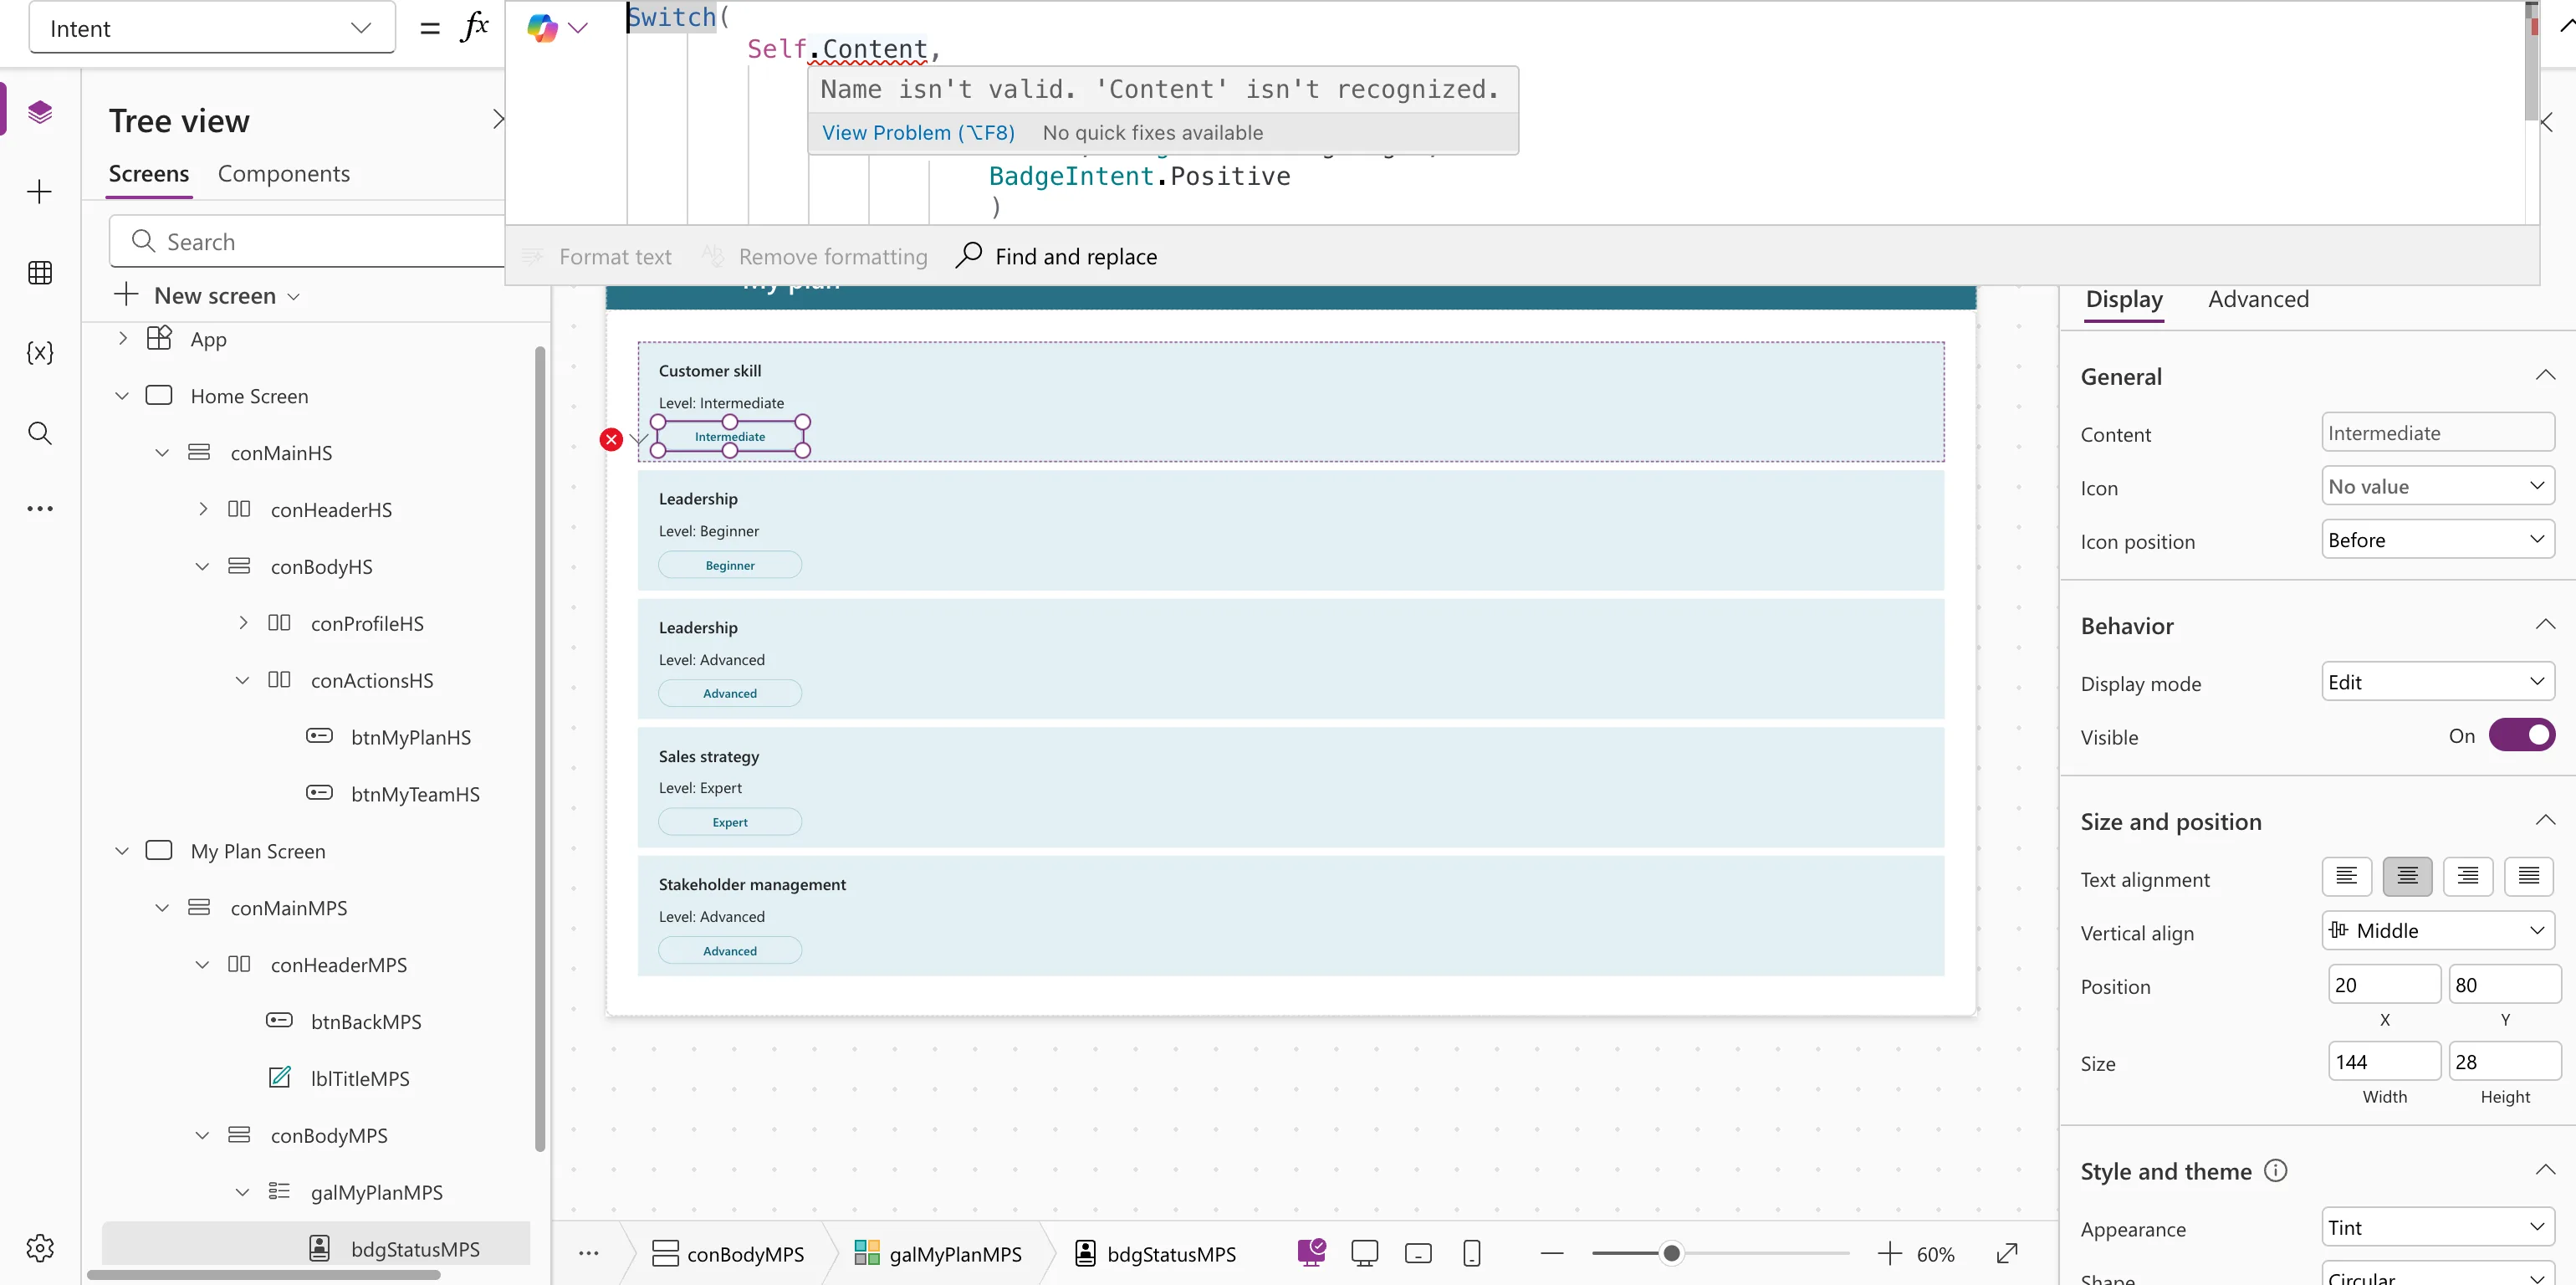Open the Icon No value dropdown
The width and height of the screenshot is (2576, 1285).
coord(2437,486)
